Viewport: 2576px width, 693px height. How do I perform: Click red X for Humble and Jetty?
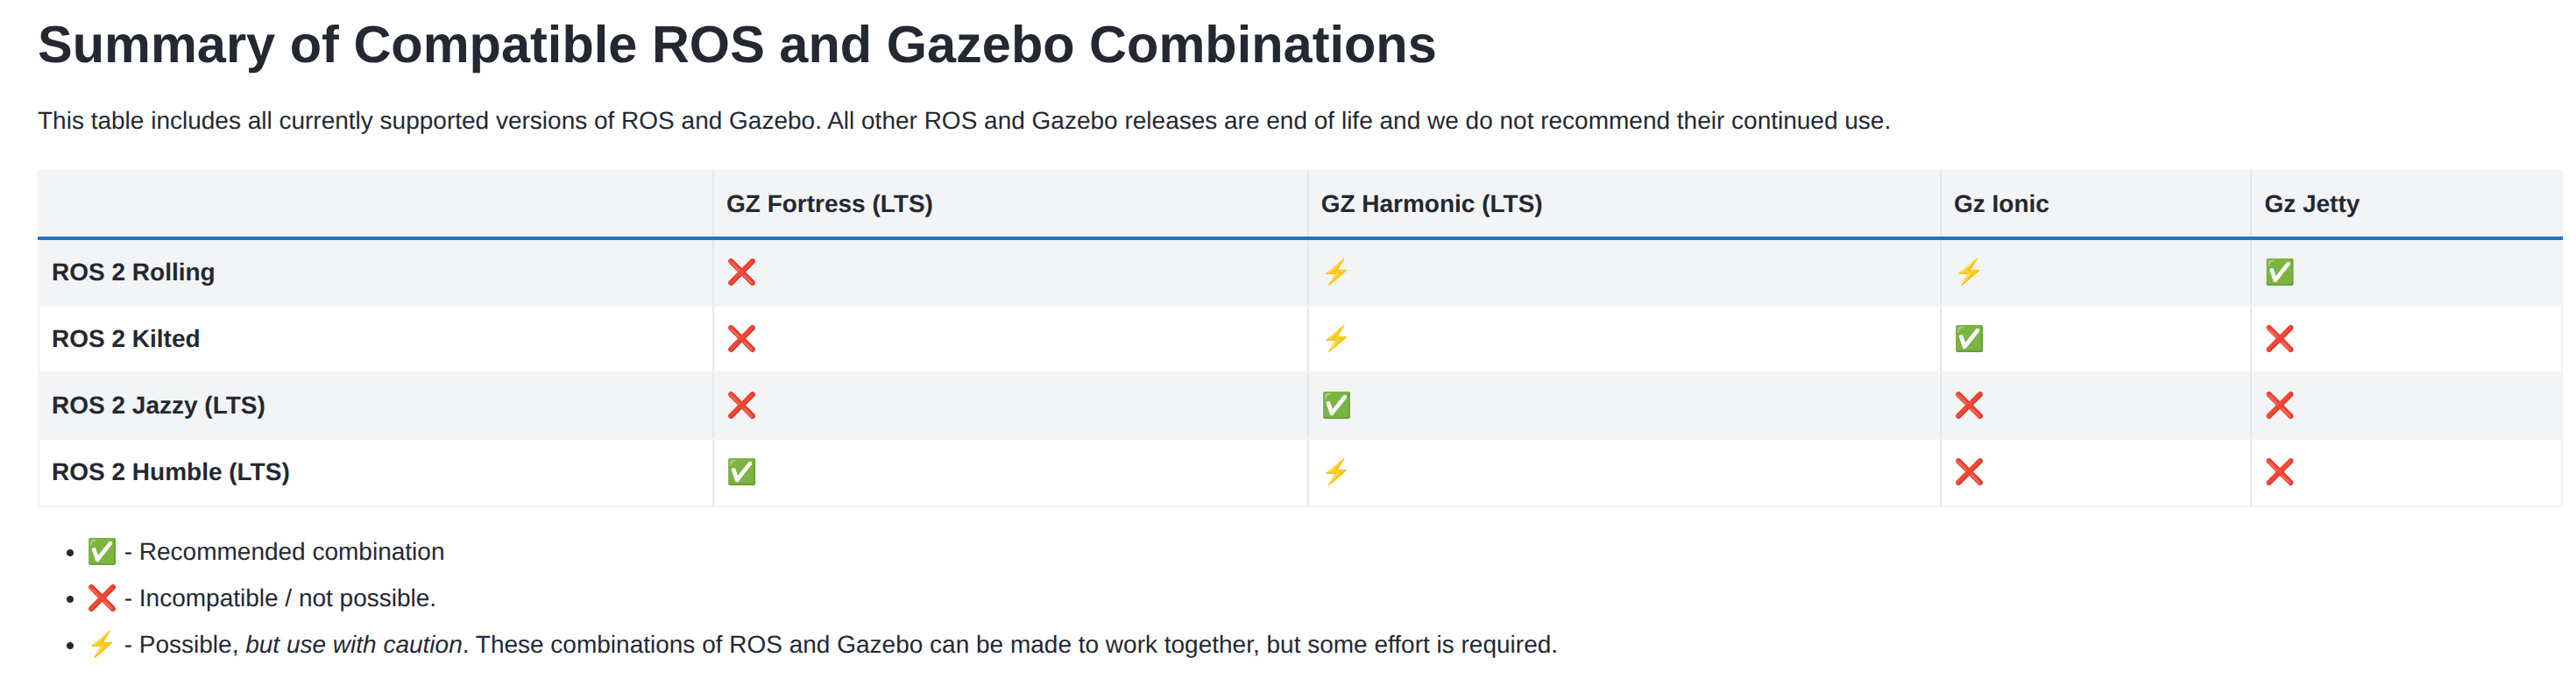coord(2279,472)
